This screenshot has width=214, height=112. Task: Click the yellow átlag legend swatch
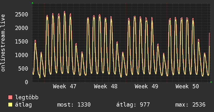(10, 104)
